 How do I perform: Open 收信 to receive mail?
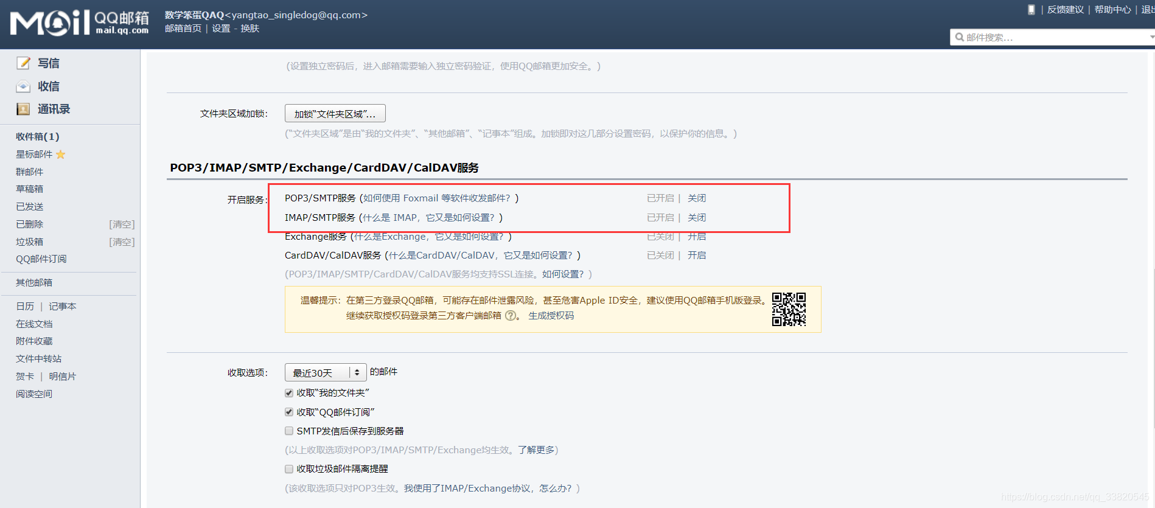49,86
